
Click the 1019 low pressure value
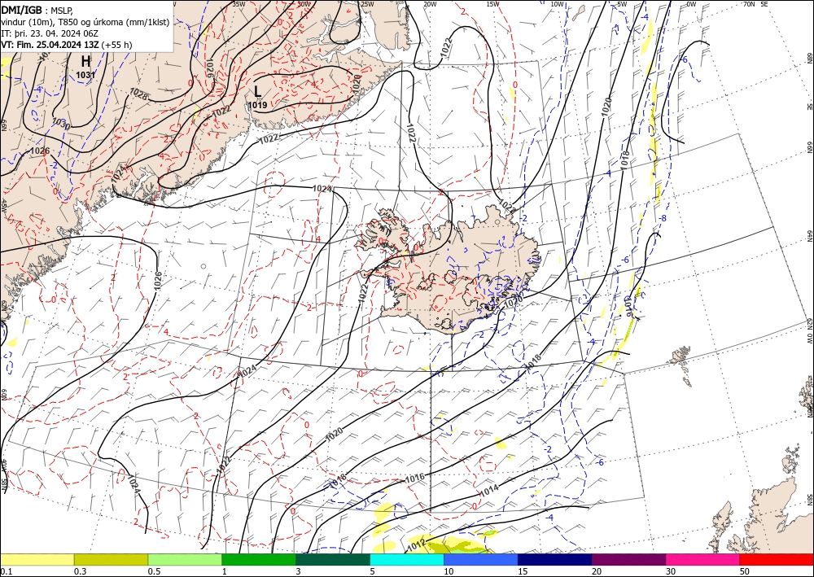[x=257, y=105]
